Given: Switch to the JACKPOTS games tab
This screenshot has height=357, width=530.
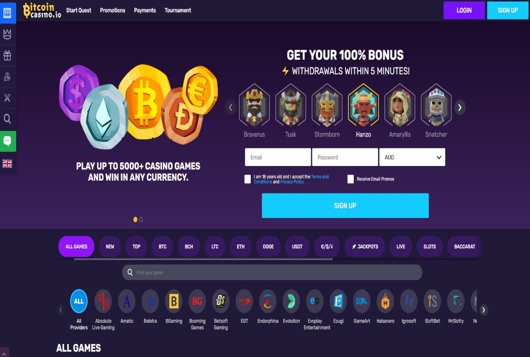Looking at the screenshot, I should pyautogui.click(x=365, y=247).
